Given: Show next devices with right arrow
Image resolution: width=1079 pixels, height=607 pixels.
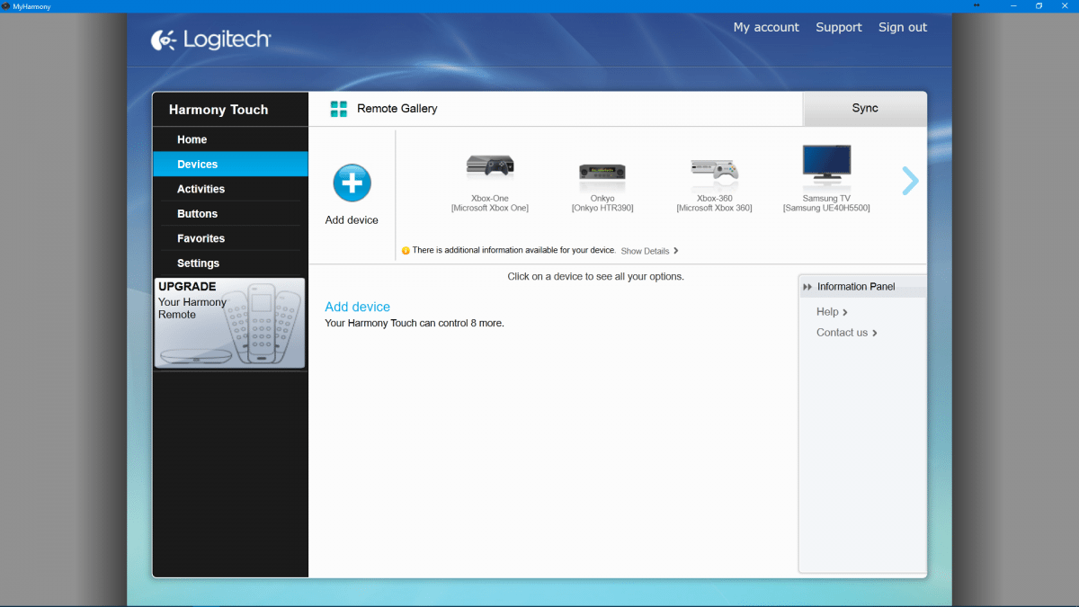Looking at the screenshot, I should pyautogui.click(x=910, y=181).
